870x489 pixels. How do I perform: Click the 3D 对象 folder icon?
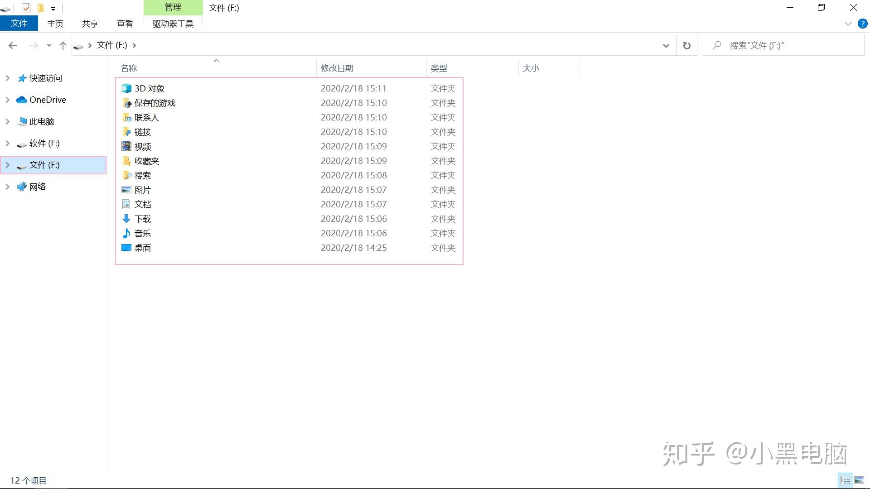(x=126, y=88)
